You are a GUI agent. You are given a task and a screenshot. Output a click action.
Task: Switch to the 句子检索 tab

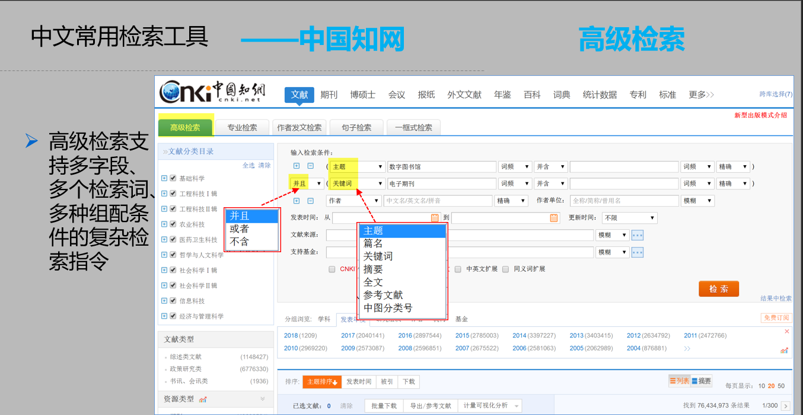pos(356,127)
